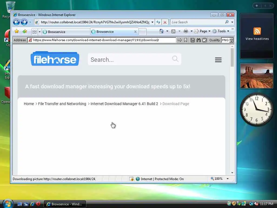The height and width of the screenshot is (208, 277).
Task: Click the Quality spinner arrows
Action: point(232,40)
